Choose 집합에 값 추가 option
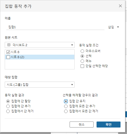The width and height of the screenshot is (127, 134). (8, 106)
